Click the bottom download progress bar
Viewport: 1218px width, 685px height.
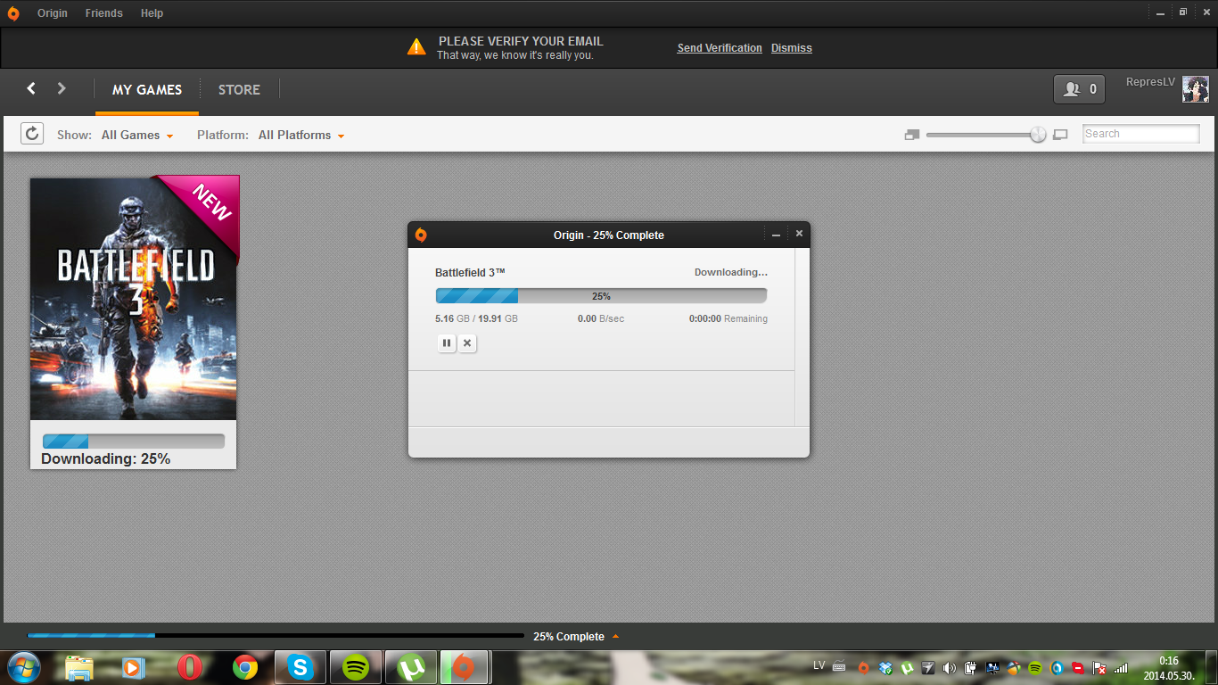[276, 636]
